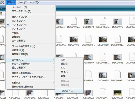Select DSC05002... blank file icon
The width and height of the screenshot is (135, 101).
coord(74,95)
